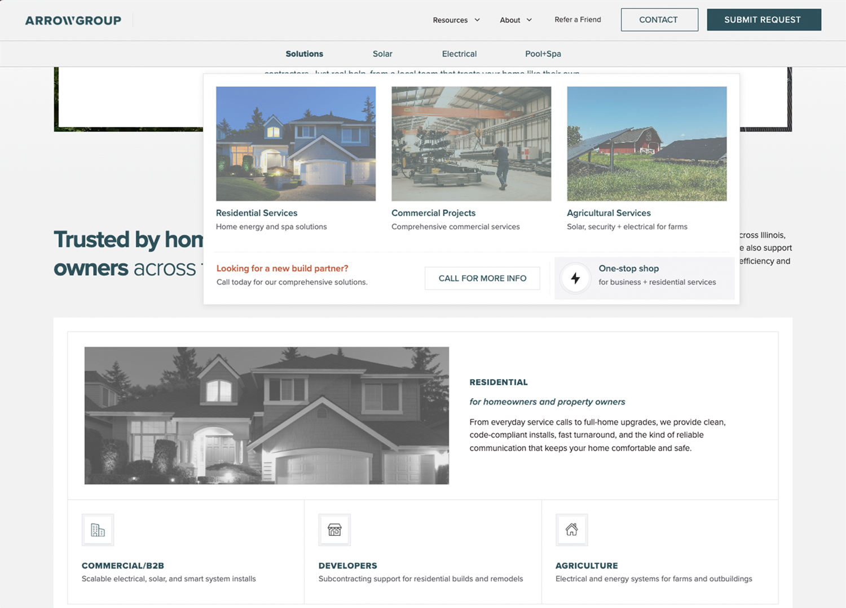
Task: Click the Arrow Group logo
Action: (x=73, y=20)
